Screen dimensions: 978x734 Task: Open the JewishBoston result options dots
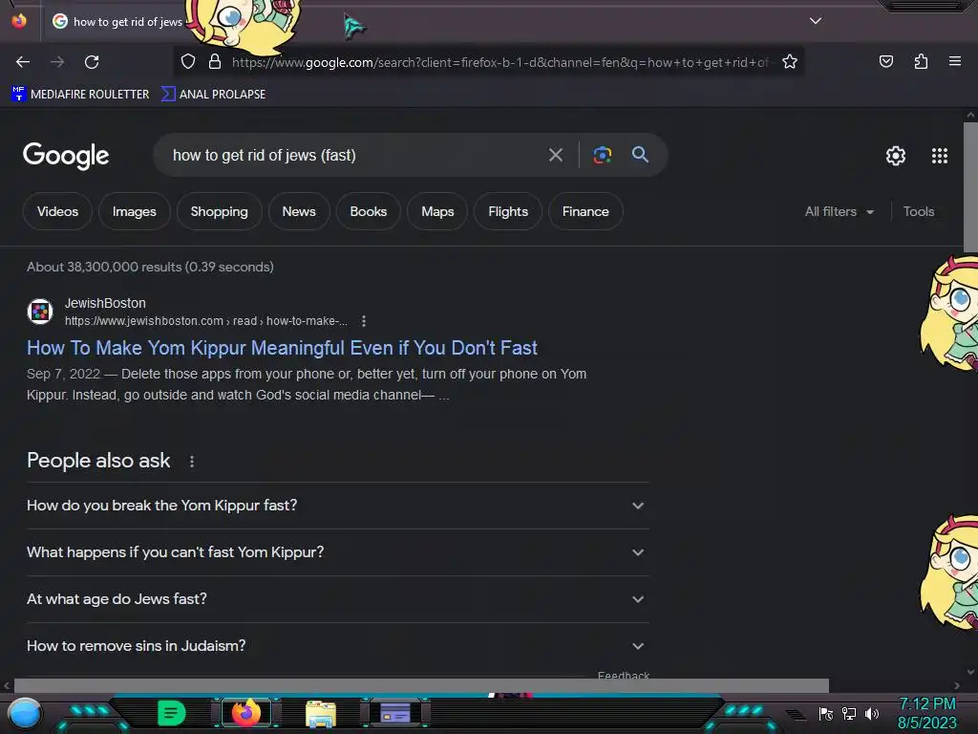[x=364, y=321]
